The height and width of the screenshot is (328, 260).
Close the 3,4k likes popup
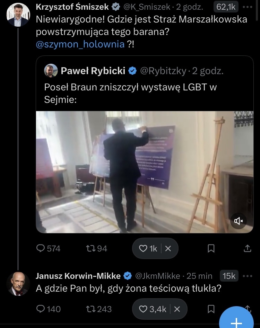point(177,309)
